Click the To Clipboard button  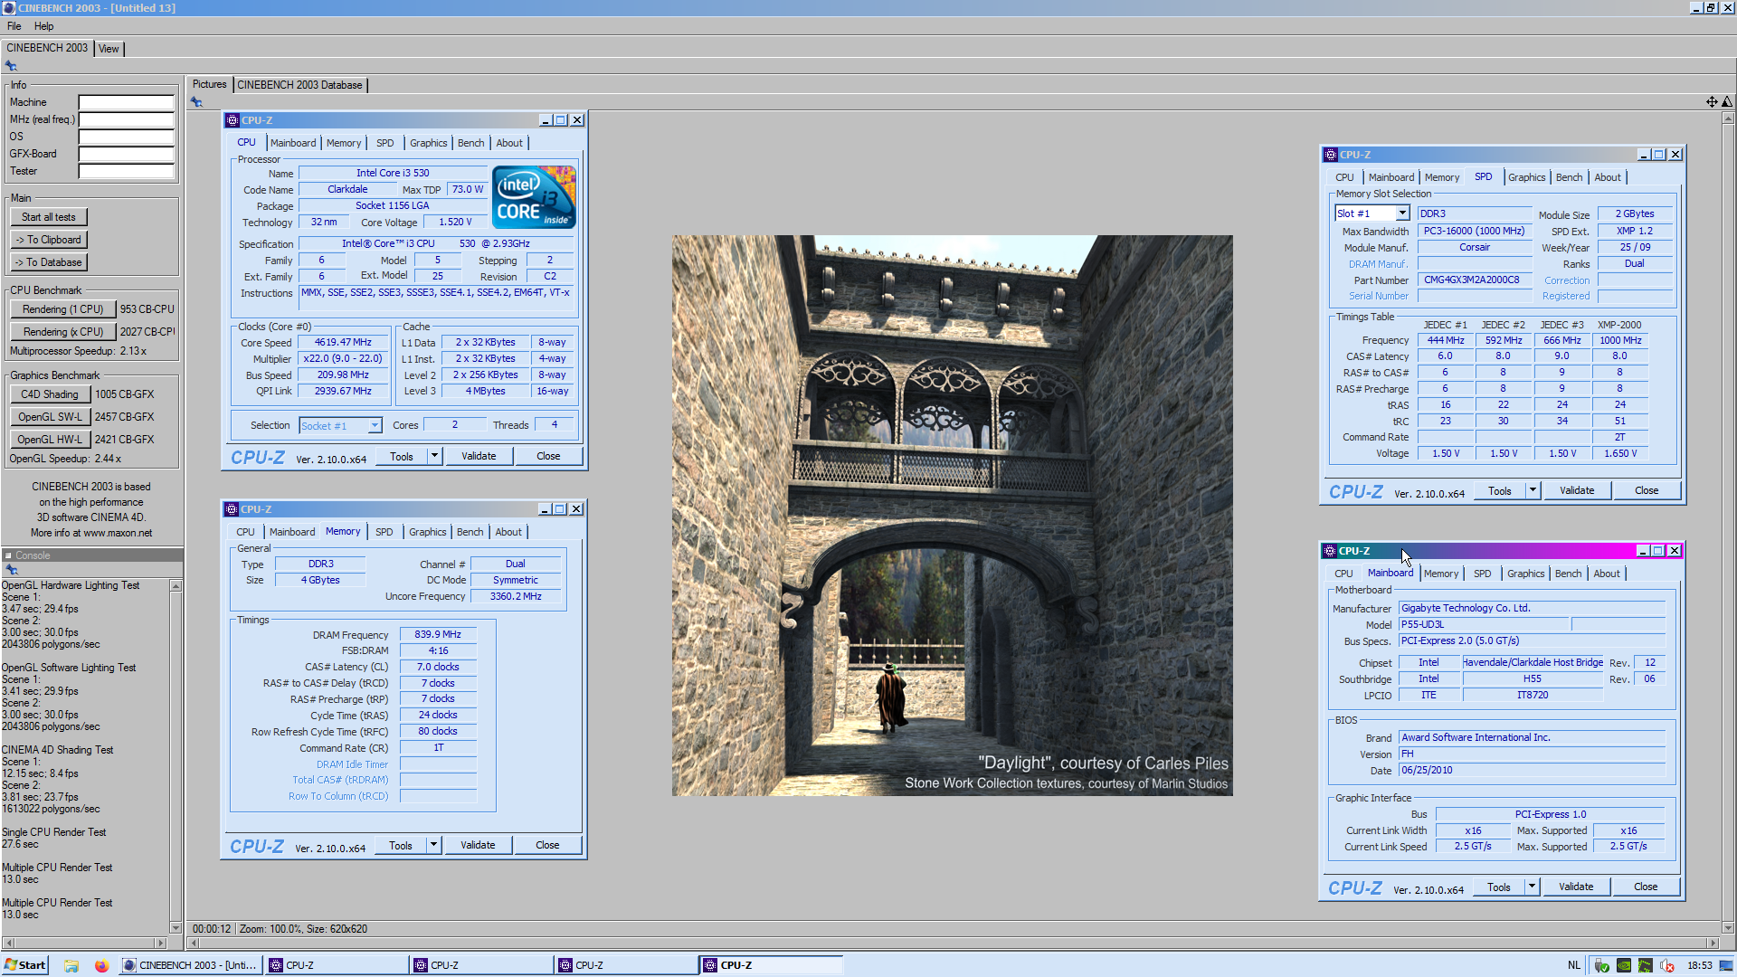49,240
